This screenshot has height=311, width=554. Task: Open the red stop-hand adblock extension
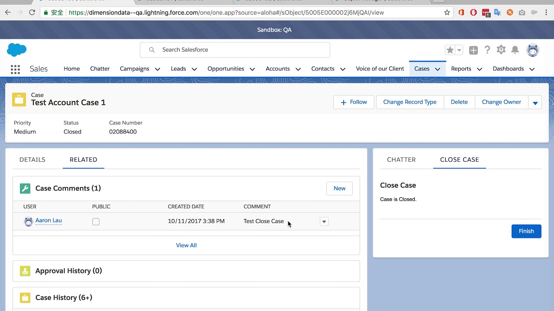pos(473,13)
